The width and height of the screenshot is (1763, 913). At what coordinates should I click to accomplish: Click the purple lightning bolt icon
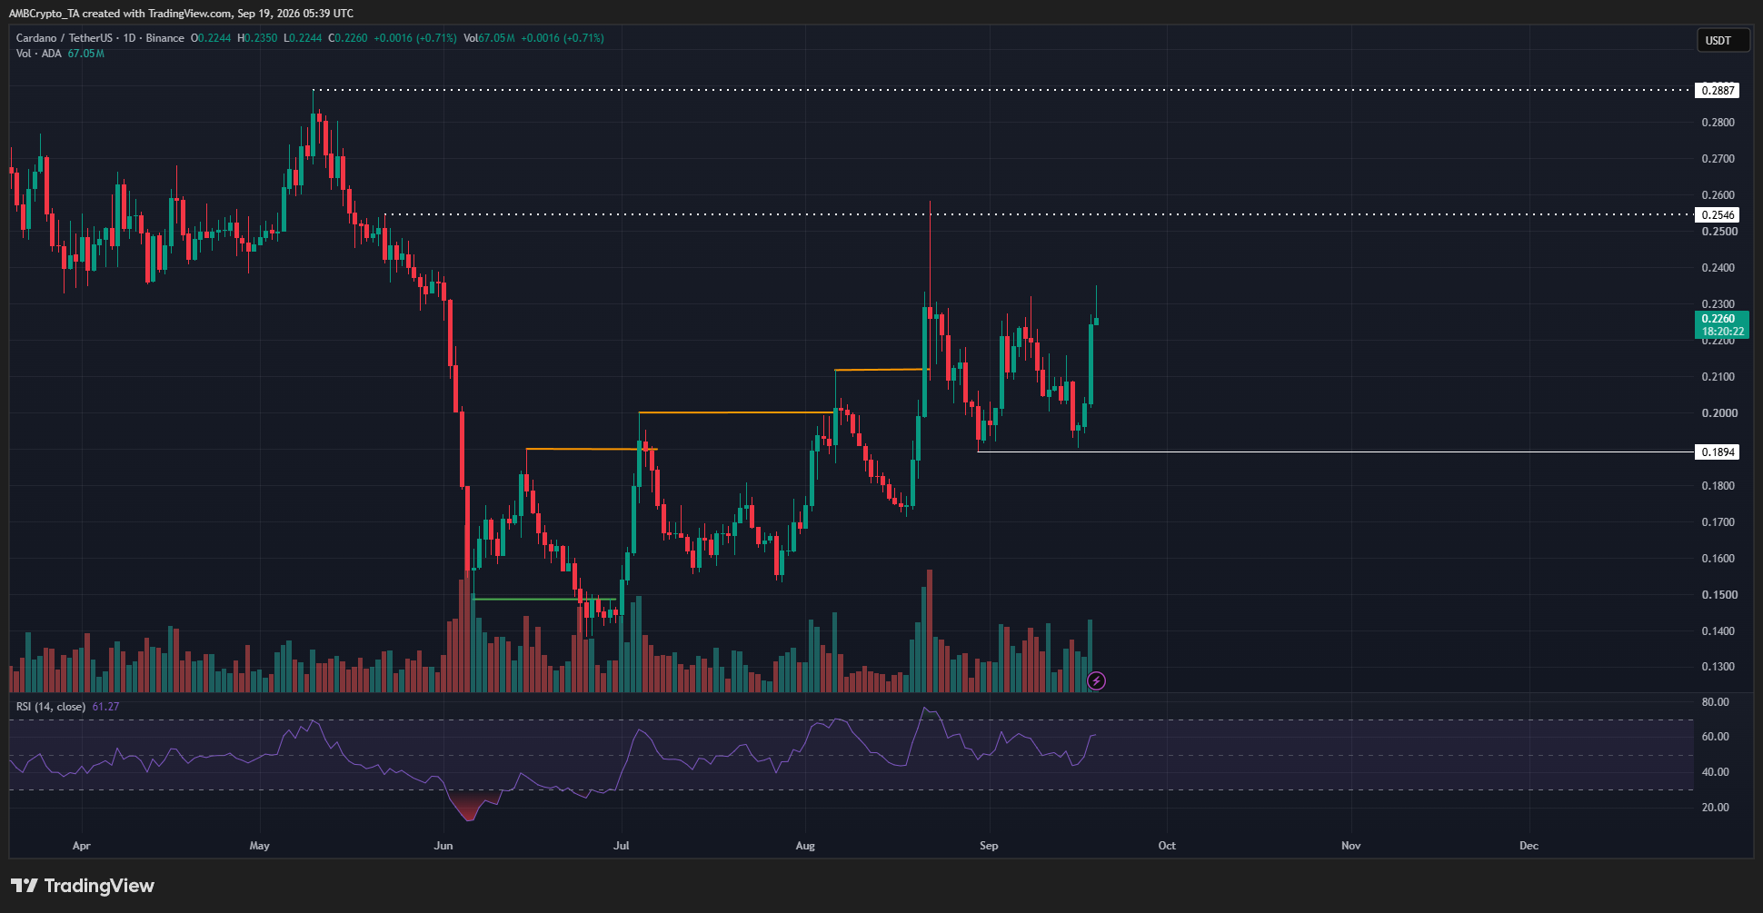click(x=1097, y=680)
